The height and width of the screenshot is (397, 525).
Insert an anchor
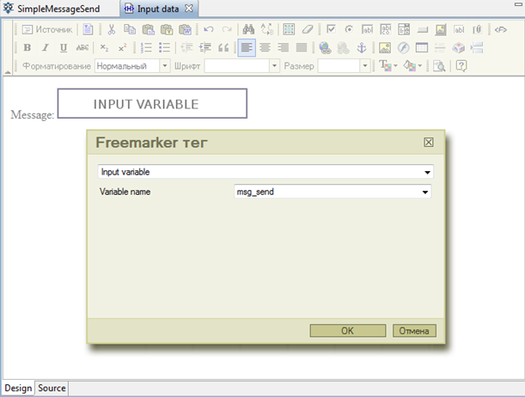[x=362, y=48]
